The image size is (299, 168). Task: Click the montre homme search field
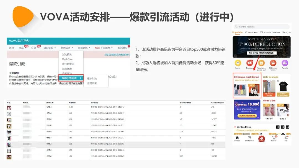tap(261, 27)
